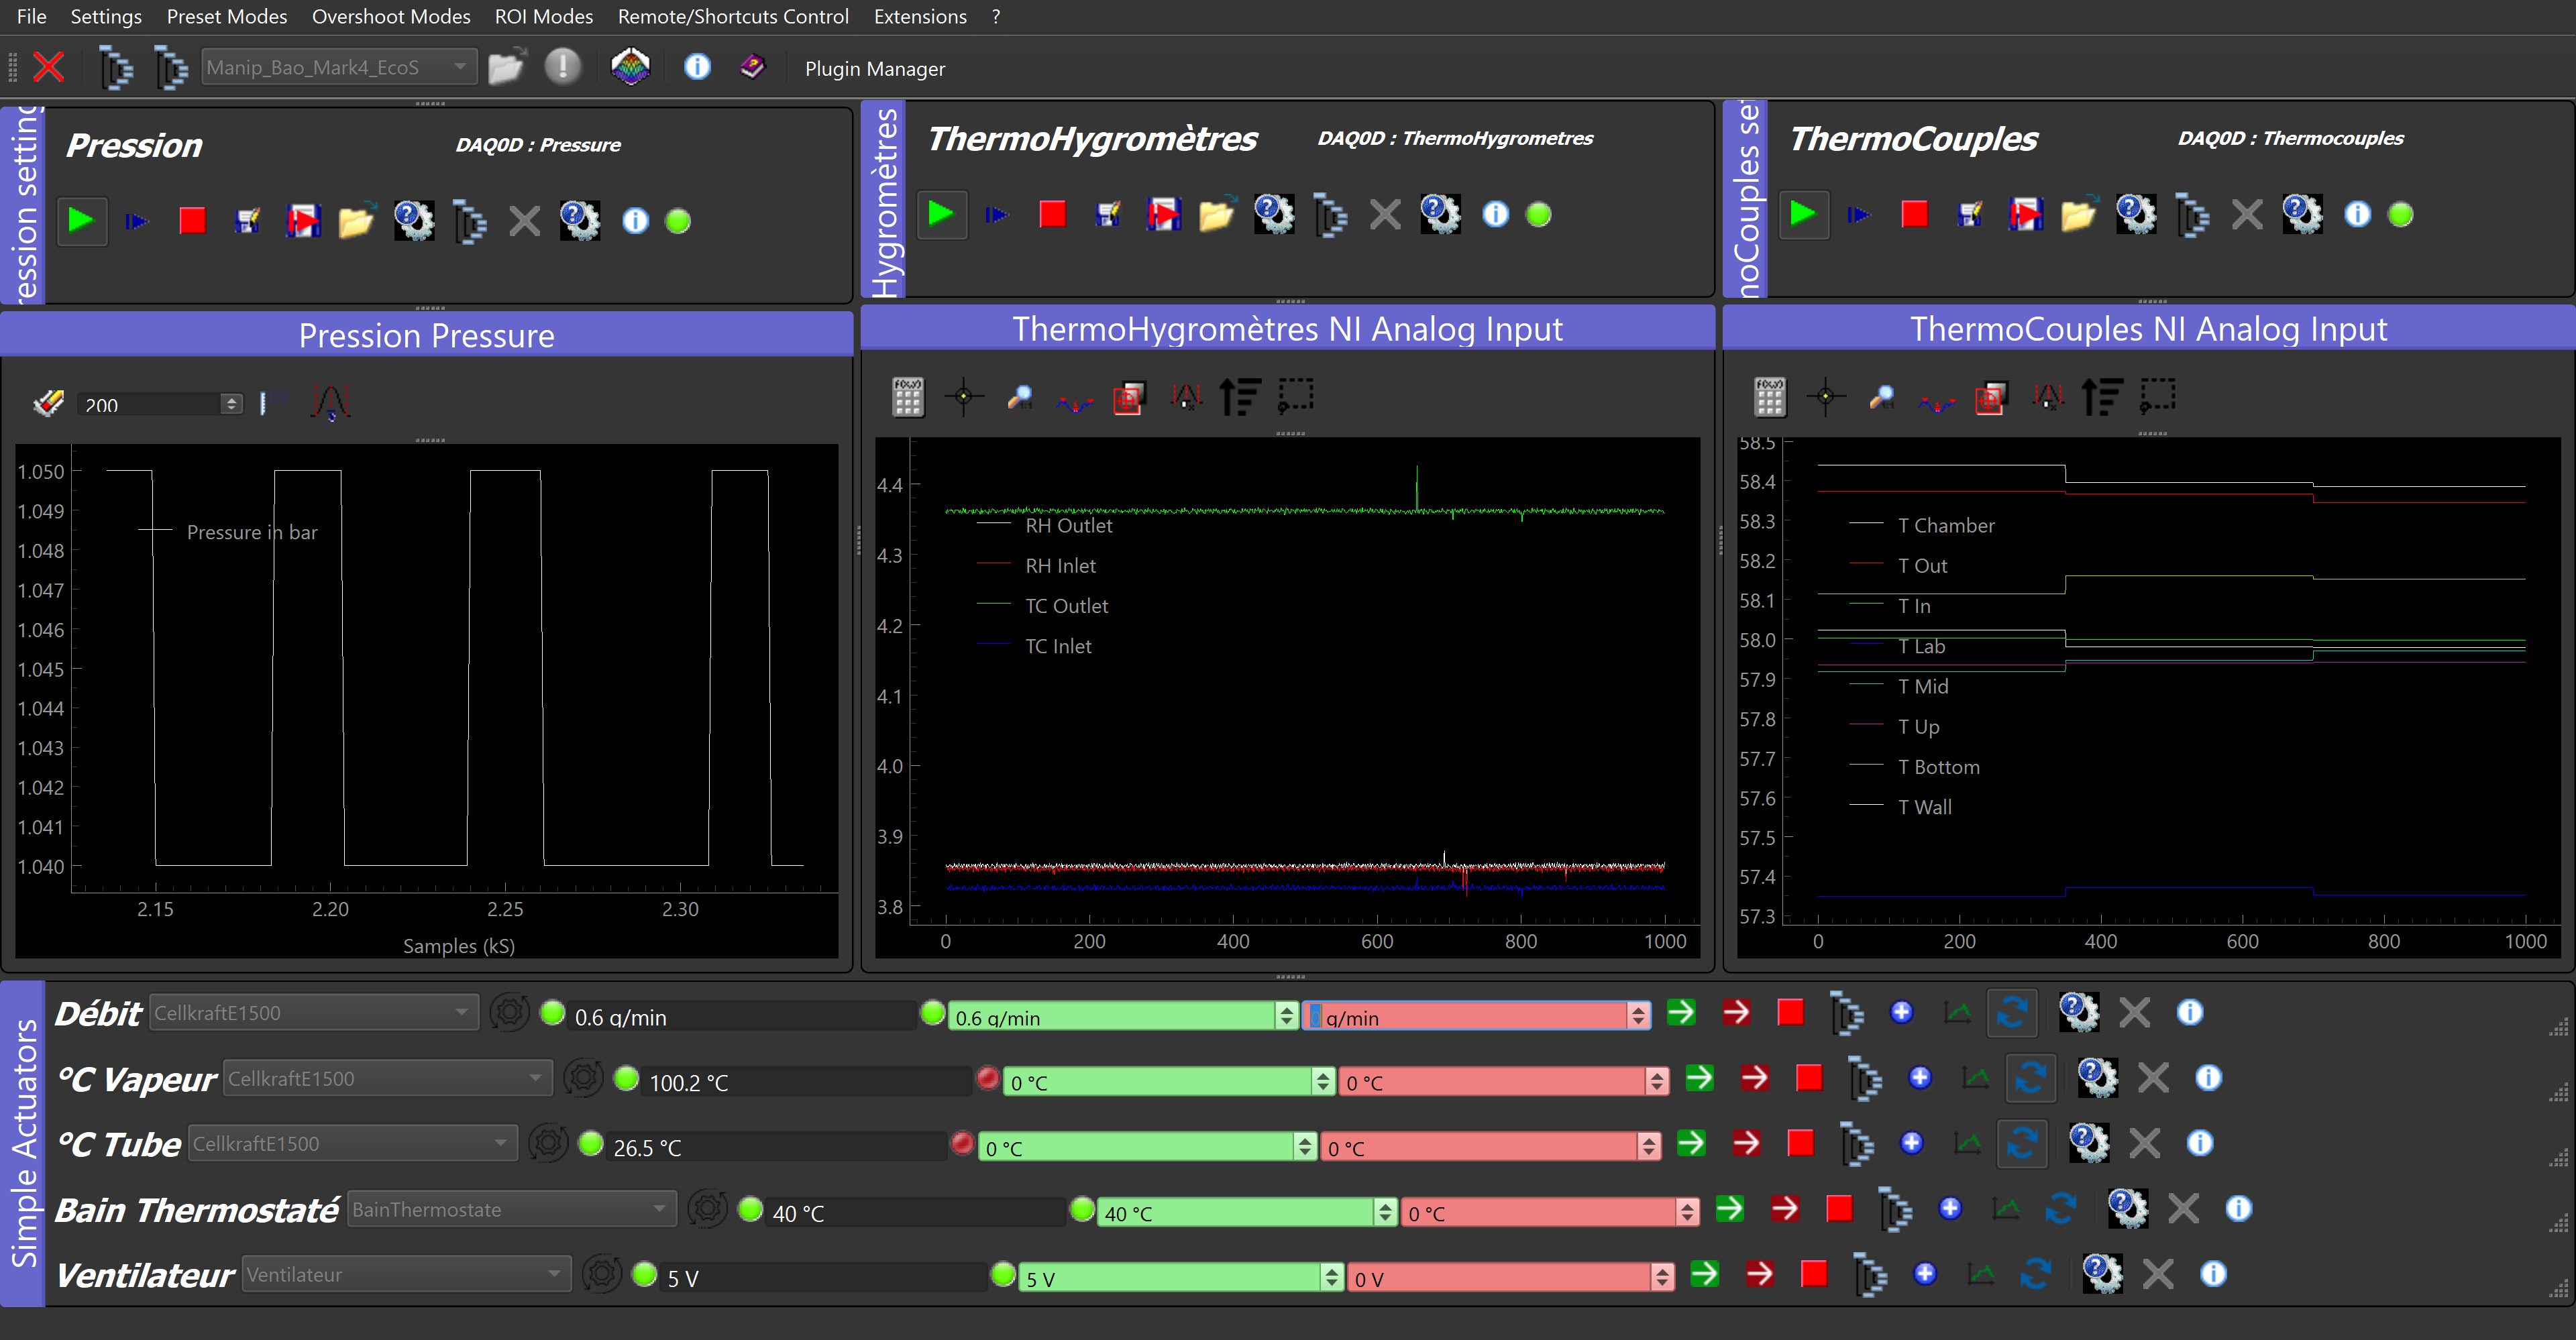Click the red X quit icon
This screenshot has width=2576, height=1340.
(48, 67)
